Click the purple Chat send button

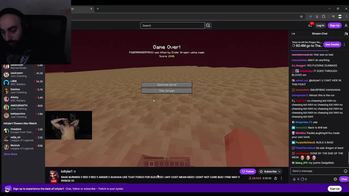(344, 179)
